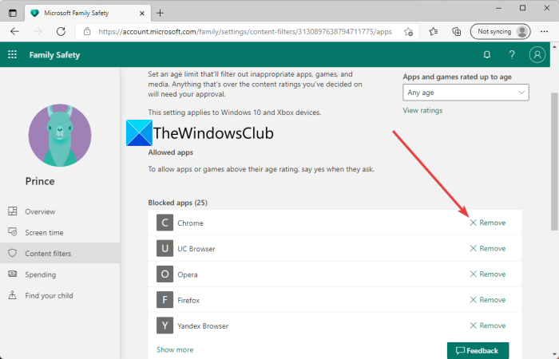Click the Overview sidebar icon

(13, 211)
